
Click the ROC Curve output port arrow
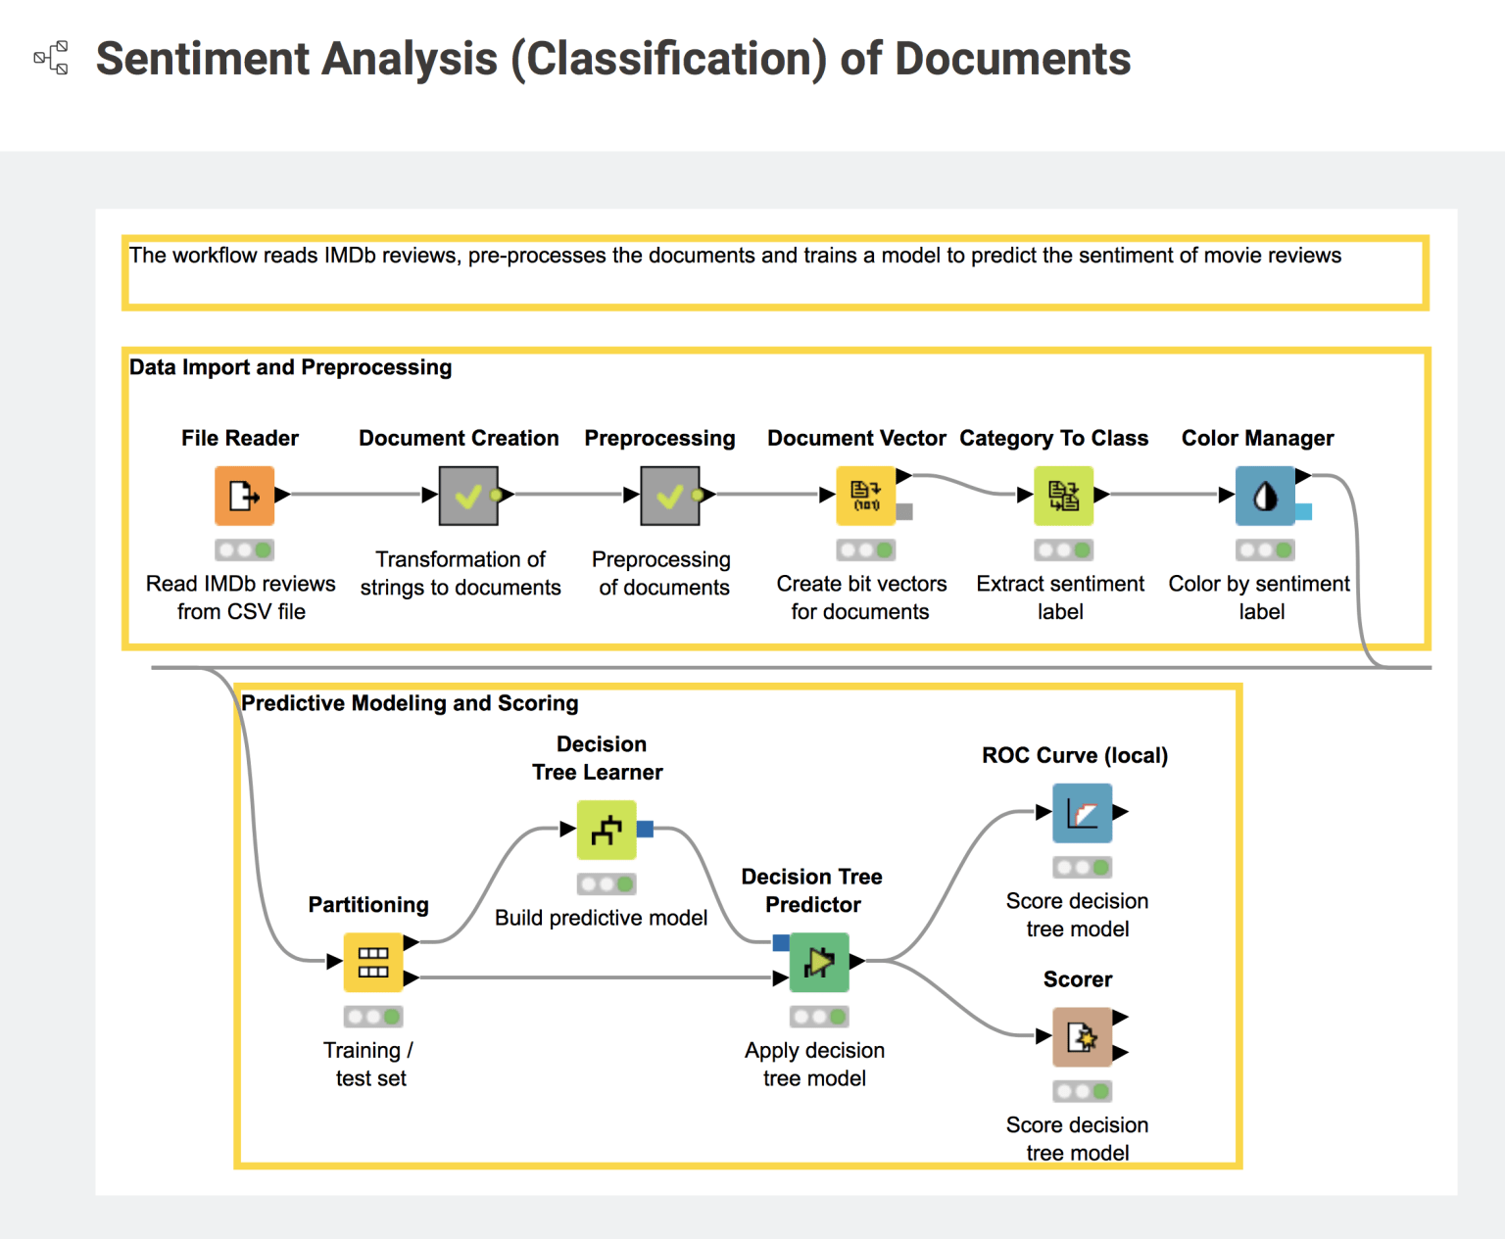click(x=1121, y=812)
